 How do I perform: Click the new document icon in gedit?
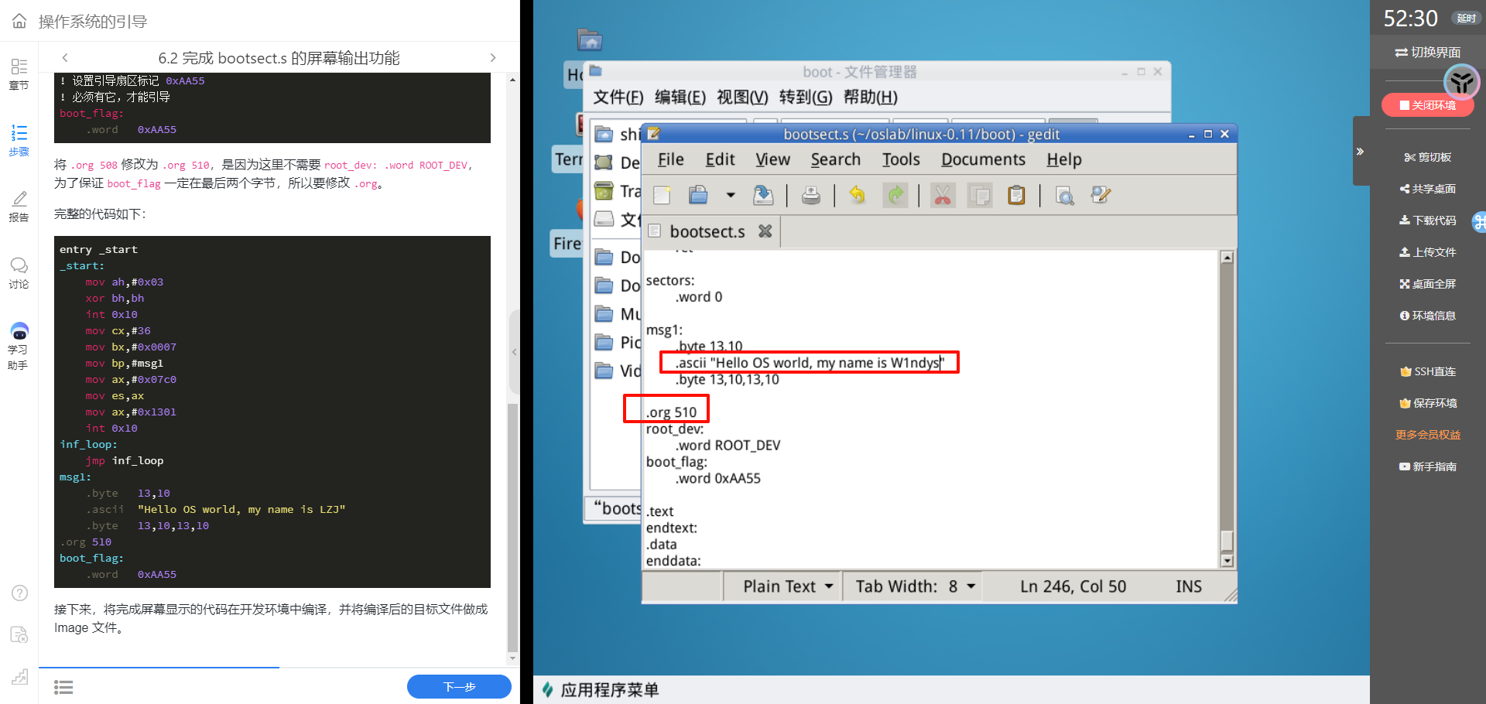(662, 195)
